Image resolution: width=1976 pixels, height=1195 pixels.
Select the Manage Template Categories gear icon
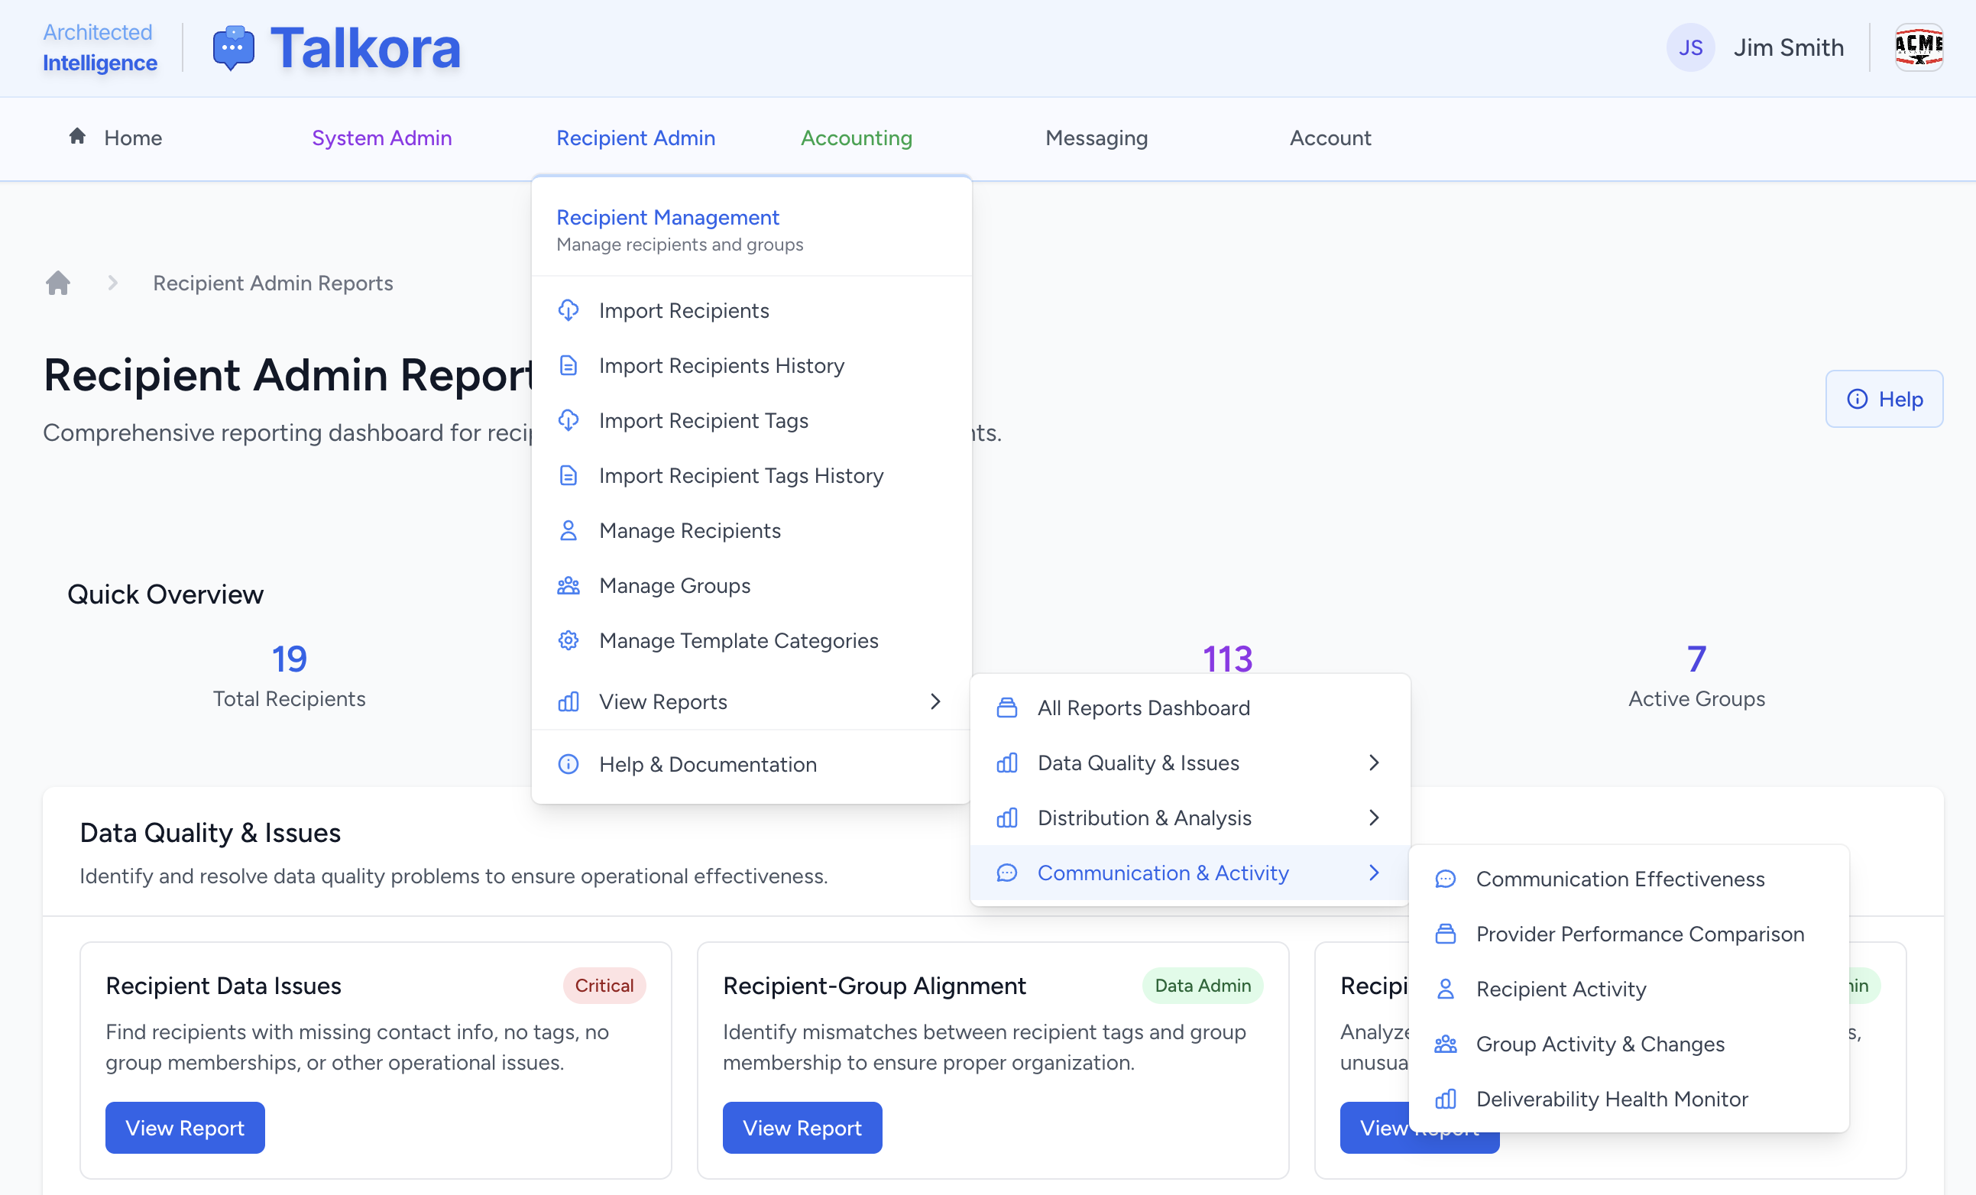[x=569, y=640]
